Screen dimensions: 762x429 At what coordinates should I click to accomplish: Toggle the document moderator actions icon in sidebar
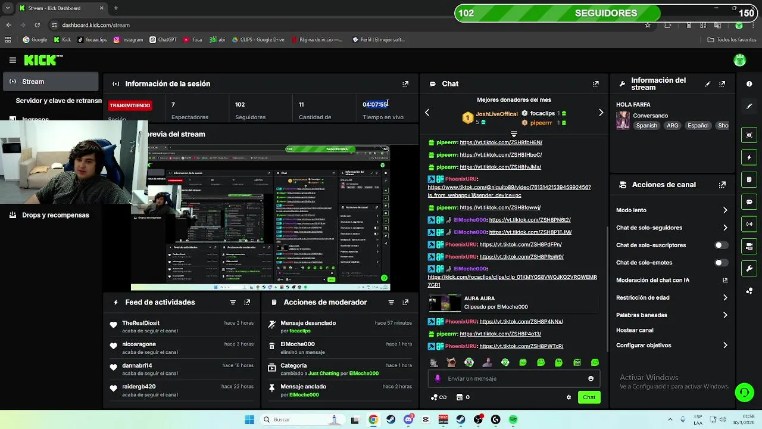point(749,179)
